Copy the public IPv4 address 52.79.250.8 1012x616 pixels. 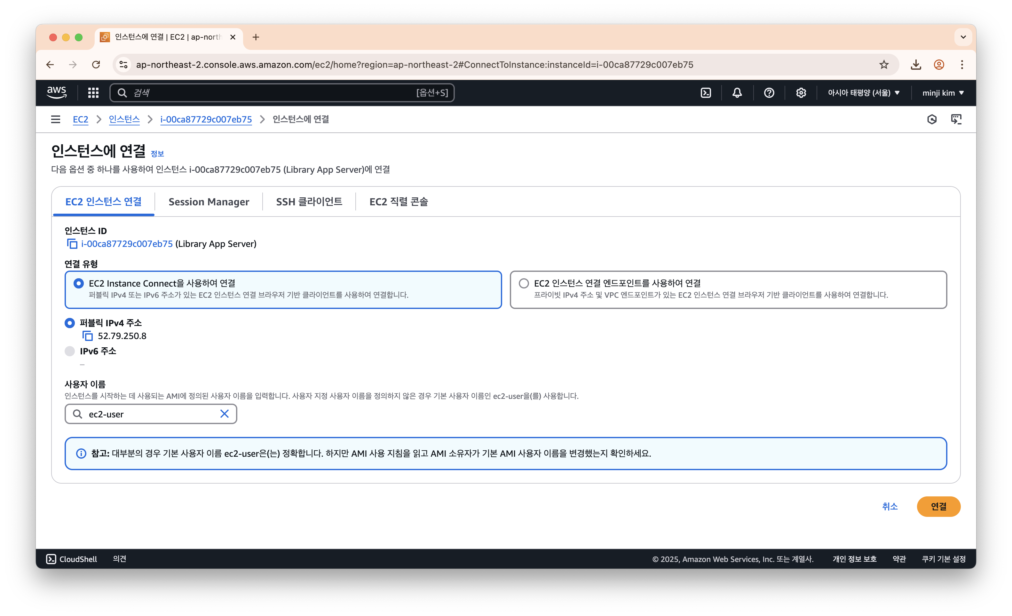pos(88,336)
